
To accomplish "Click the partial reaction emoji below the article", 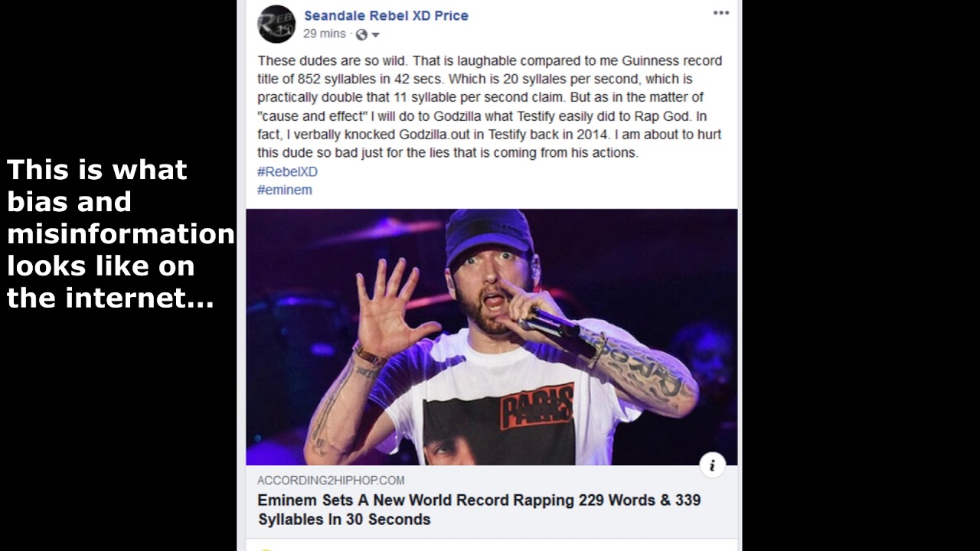I will tap(265, 549).
